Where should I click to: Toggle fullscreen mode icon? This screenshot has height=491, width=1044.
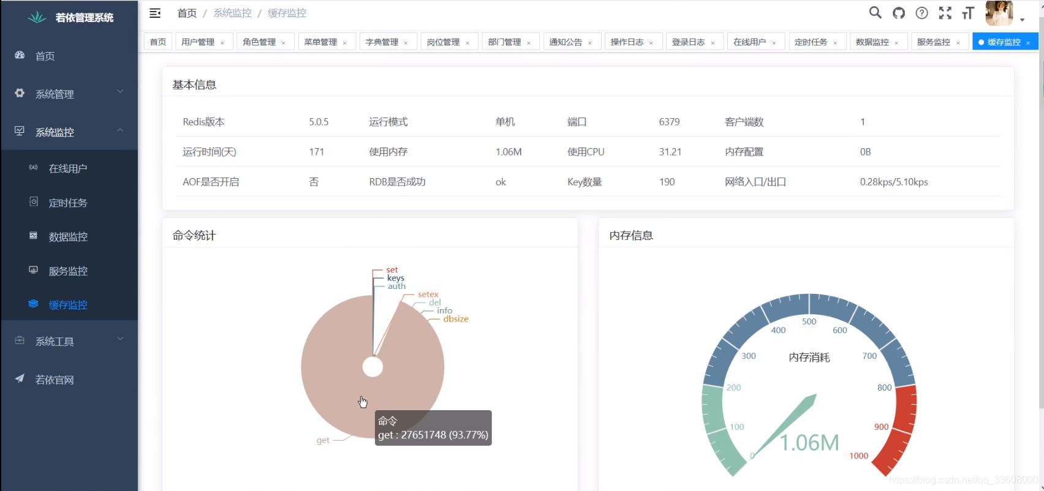[x=945, y=13]
